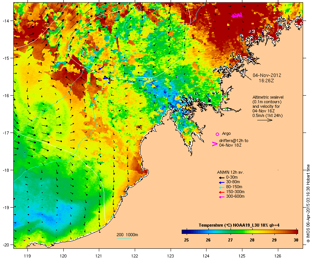Click the longitude axis label 119
Image resolution: width=313 pixels, height=259 pixels.
click(27, 256)
